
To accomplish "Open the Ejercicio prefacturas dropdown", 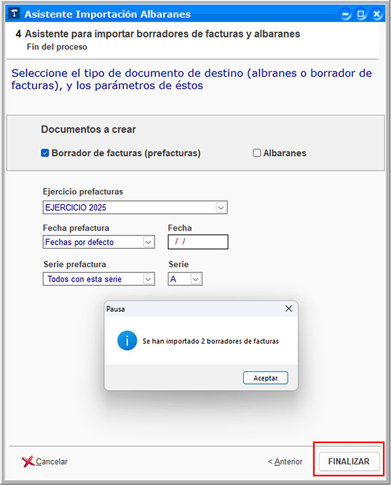I will click(222, 208).
